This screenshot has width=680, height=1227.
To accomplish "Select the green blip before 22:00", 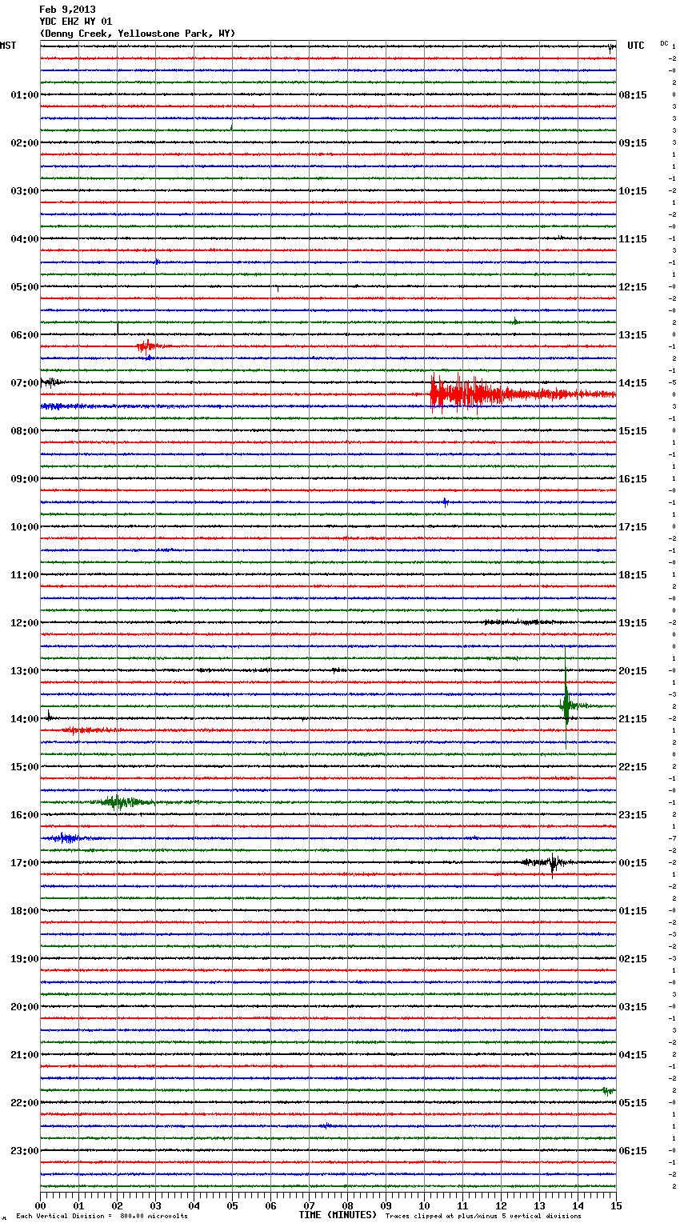I will (609, 1090).
